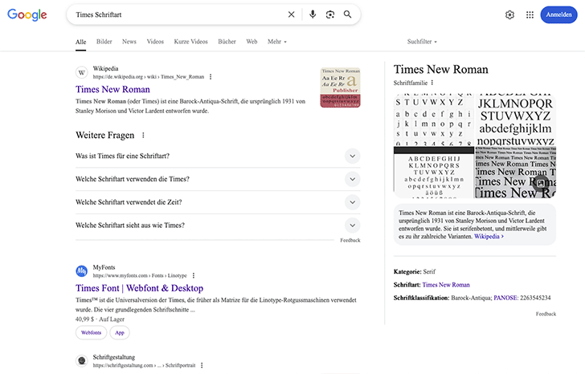Open more options for Schriftgestaltung result
Viewport: 585px width, 374px height.
[x=202, y=365]
